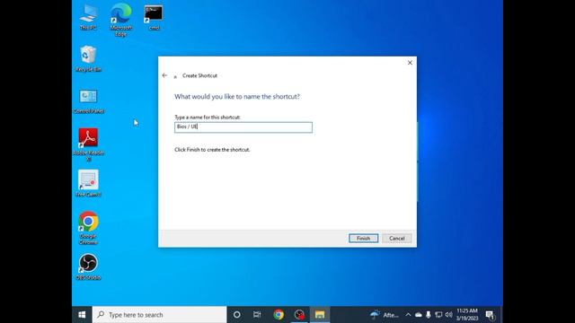Open the Action Center notifications icon

pyautogui.click(x=490, y=315)
